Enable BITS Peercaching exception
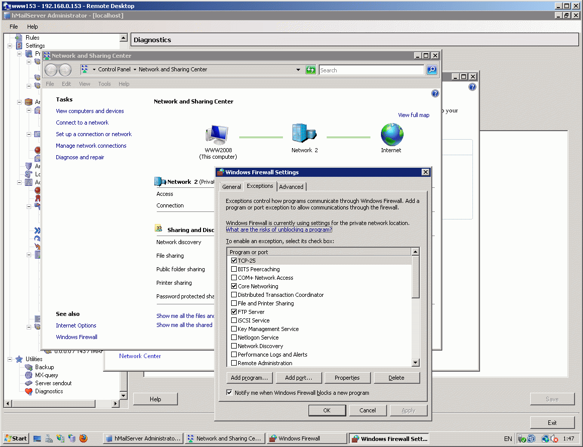 point(234,269)
